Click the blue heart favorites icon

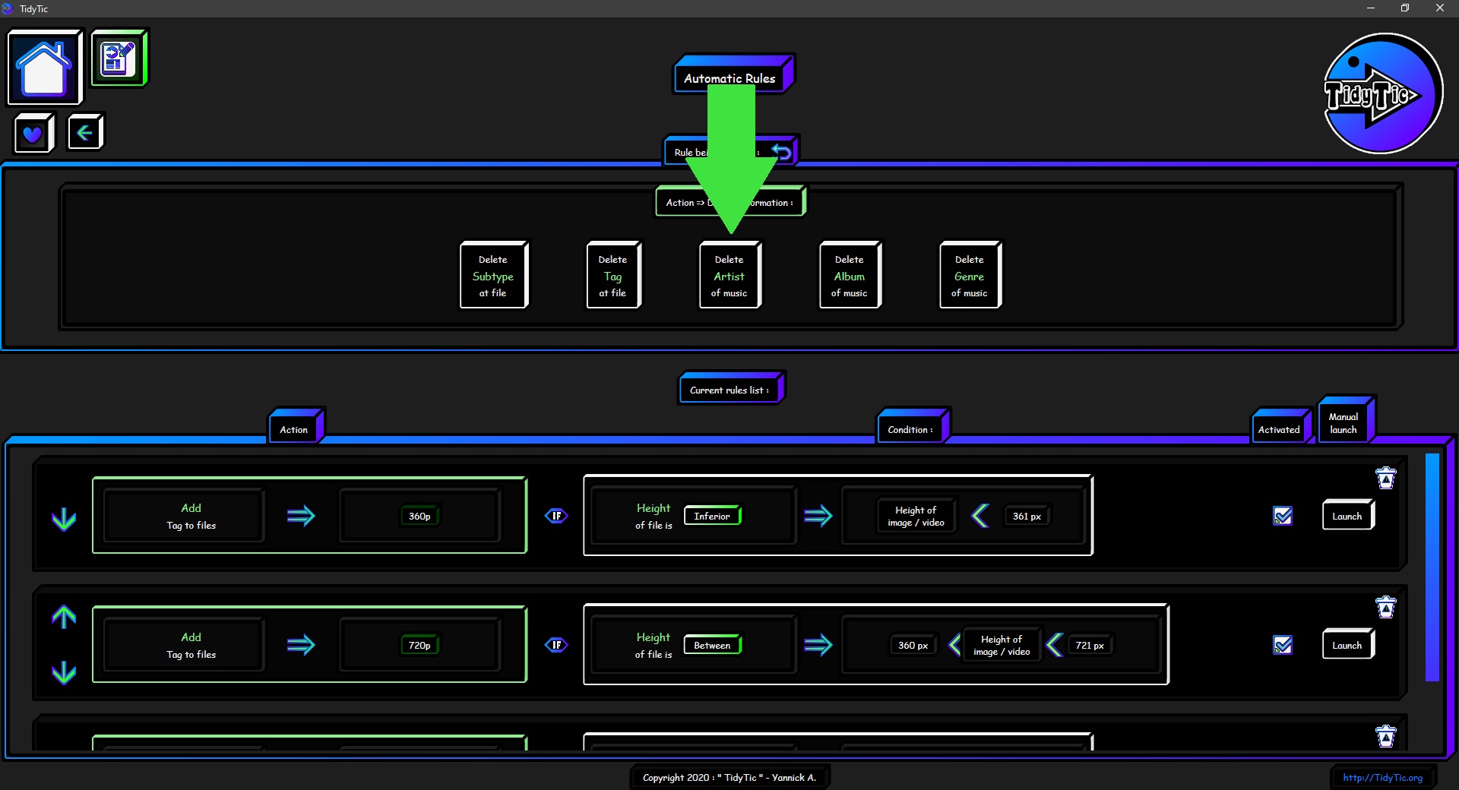33,134
